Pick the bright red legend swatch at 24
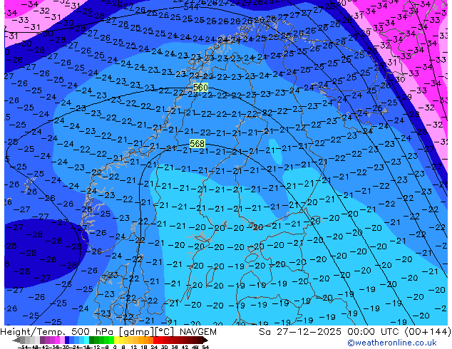Screen dimensions: 452x349 tap(155, 340)
